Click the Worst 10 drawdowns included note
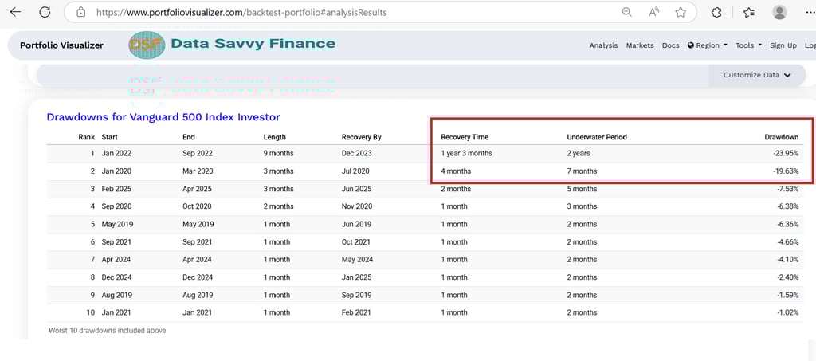This screenshot has height=361, width=816. [x=108, y=330]
